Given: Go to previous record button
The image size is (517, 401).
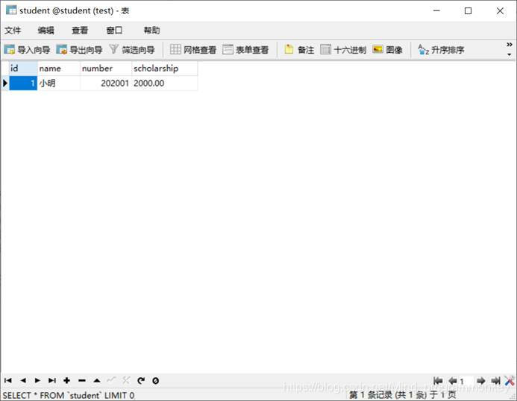Looking at the screenshot, I should [x=22, y=381].
